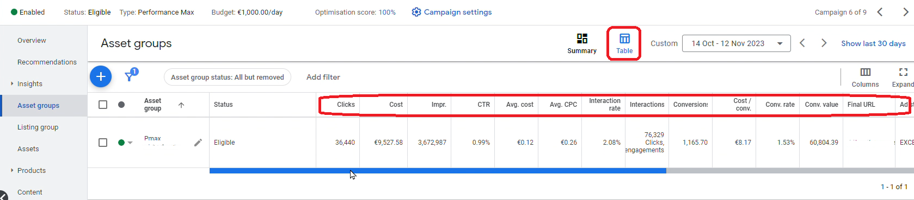Switch to the Table view
This screenshot has height=200, width=914.
click(x=624, y=43)
